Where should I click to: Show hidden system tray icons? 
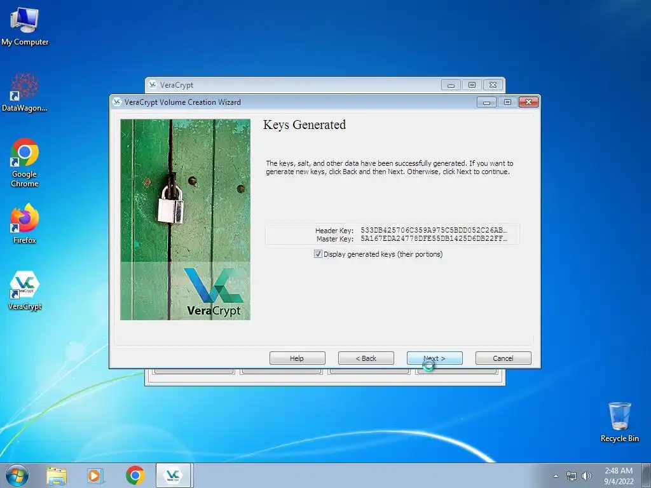[x=556, y=476]
